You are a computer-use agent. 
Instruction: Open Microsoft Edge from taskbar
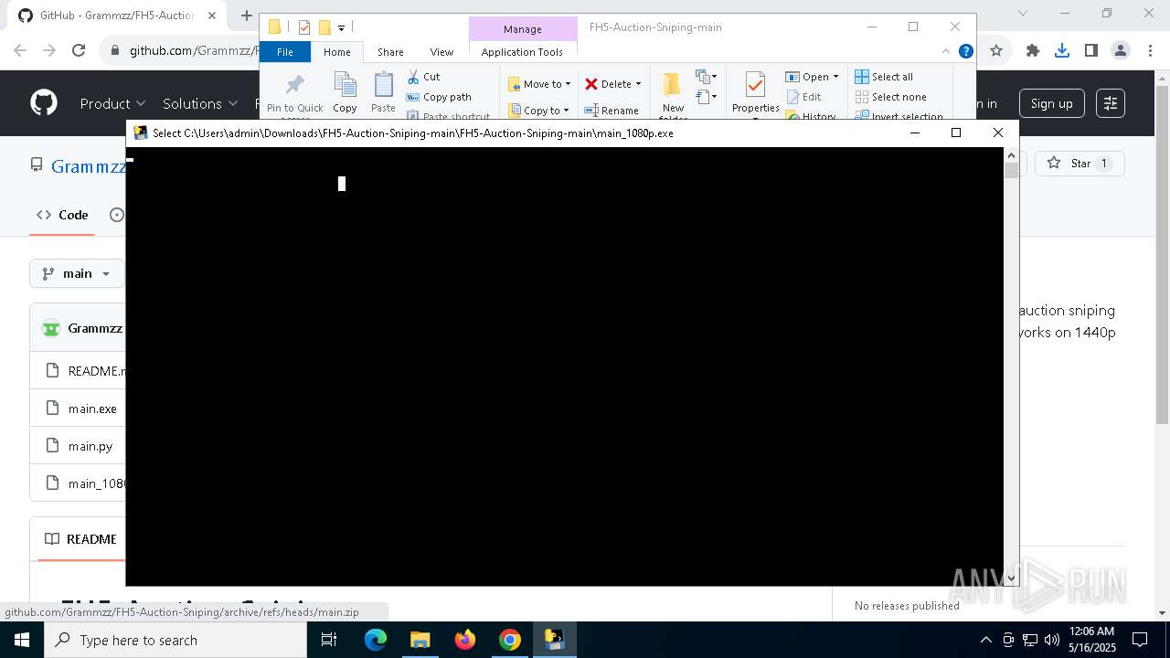click(376, 640)
